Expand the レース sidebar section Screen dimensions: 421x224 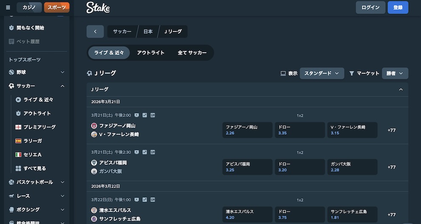(62, 196)
